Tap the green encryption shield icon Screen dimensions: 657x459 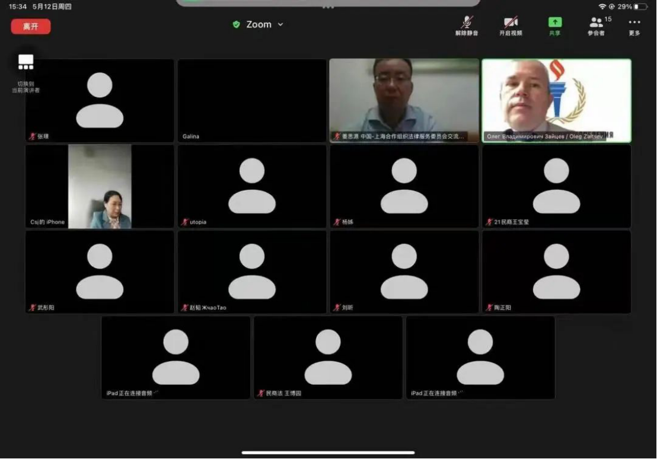pos(236,25)
